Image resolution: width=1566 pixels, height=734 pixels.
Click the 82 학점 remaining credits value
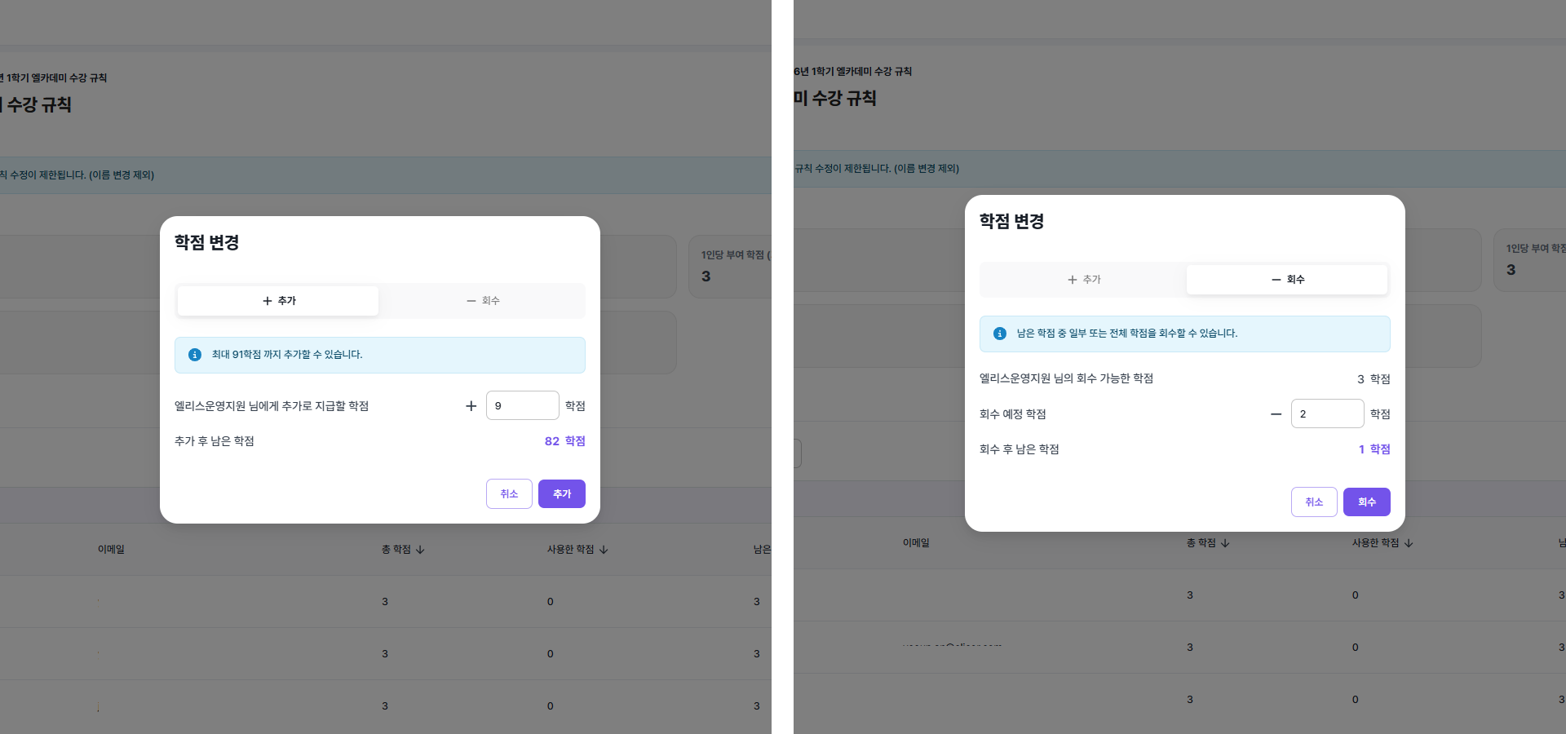[x=564, y=441]
